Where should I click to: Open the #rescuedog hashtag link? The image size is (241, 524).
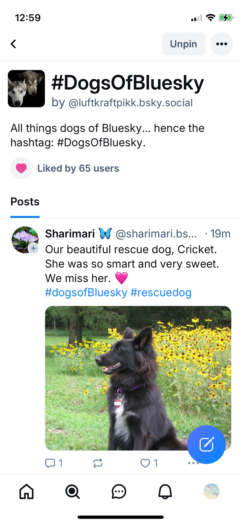point(161,292)
